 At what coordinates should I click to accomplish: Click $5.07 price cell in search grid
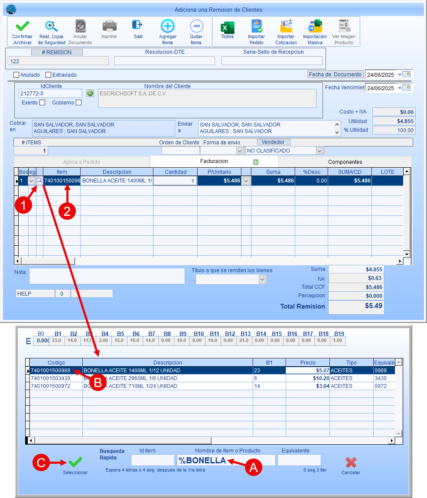pyautogui.click(x=308, y=371)
